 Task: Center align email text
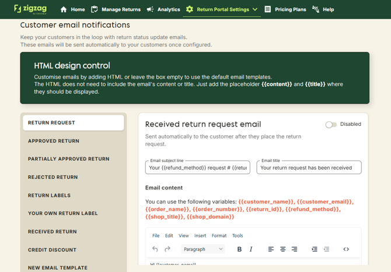coord(282,249)
